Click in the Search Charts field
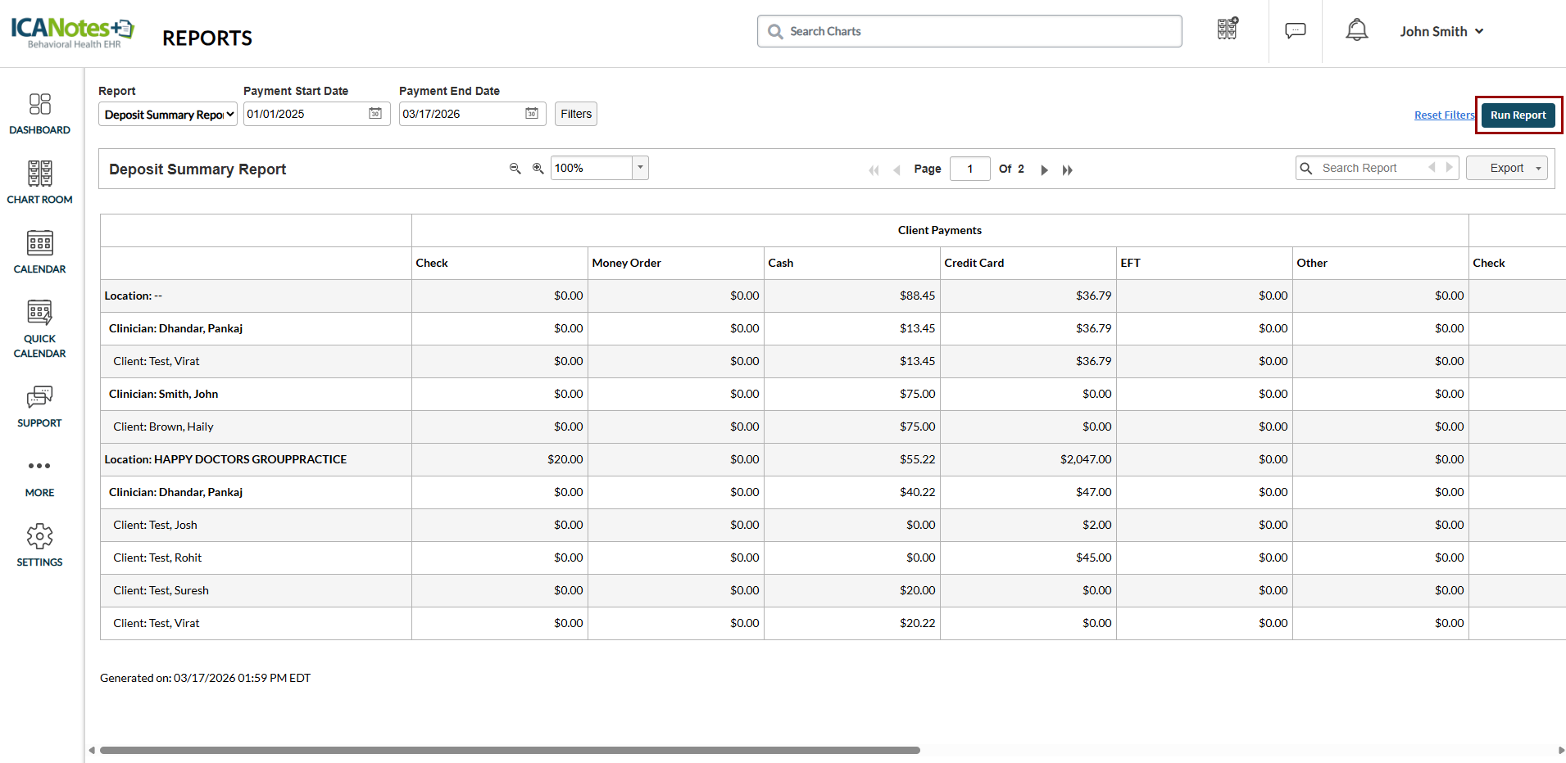Viewport: 1566px width, 763px height. point(975,31)
